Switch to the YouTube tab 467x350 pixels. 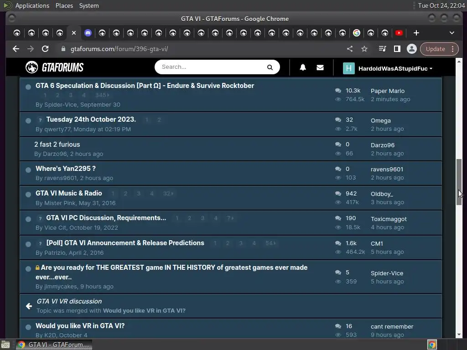[399, 33]
